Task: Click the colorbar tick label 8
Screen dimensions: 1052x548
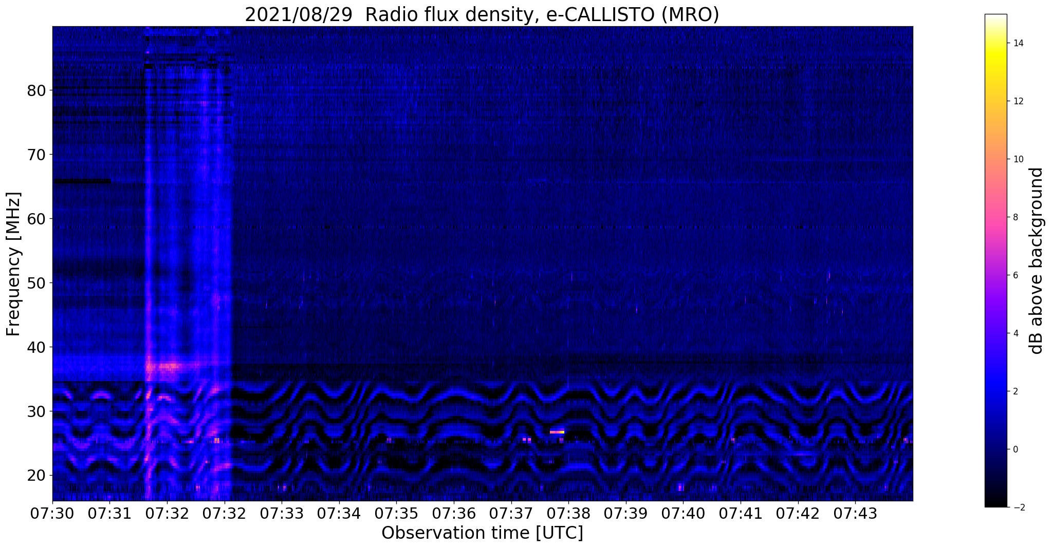Action: [x=1015, y=217]
